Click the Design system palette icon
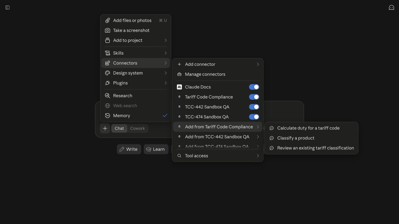This screenshot has height=224, width=399. pos(108,73)
